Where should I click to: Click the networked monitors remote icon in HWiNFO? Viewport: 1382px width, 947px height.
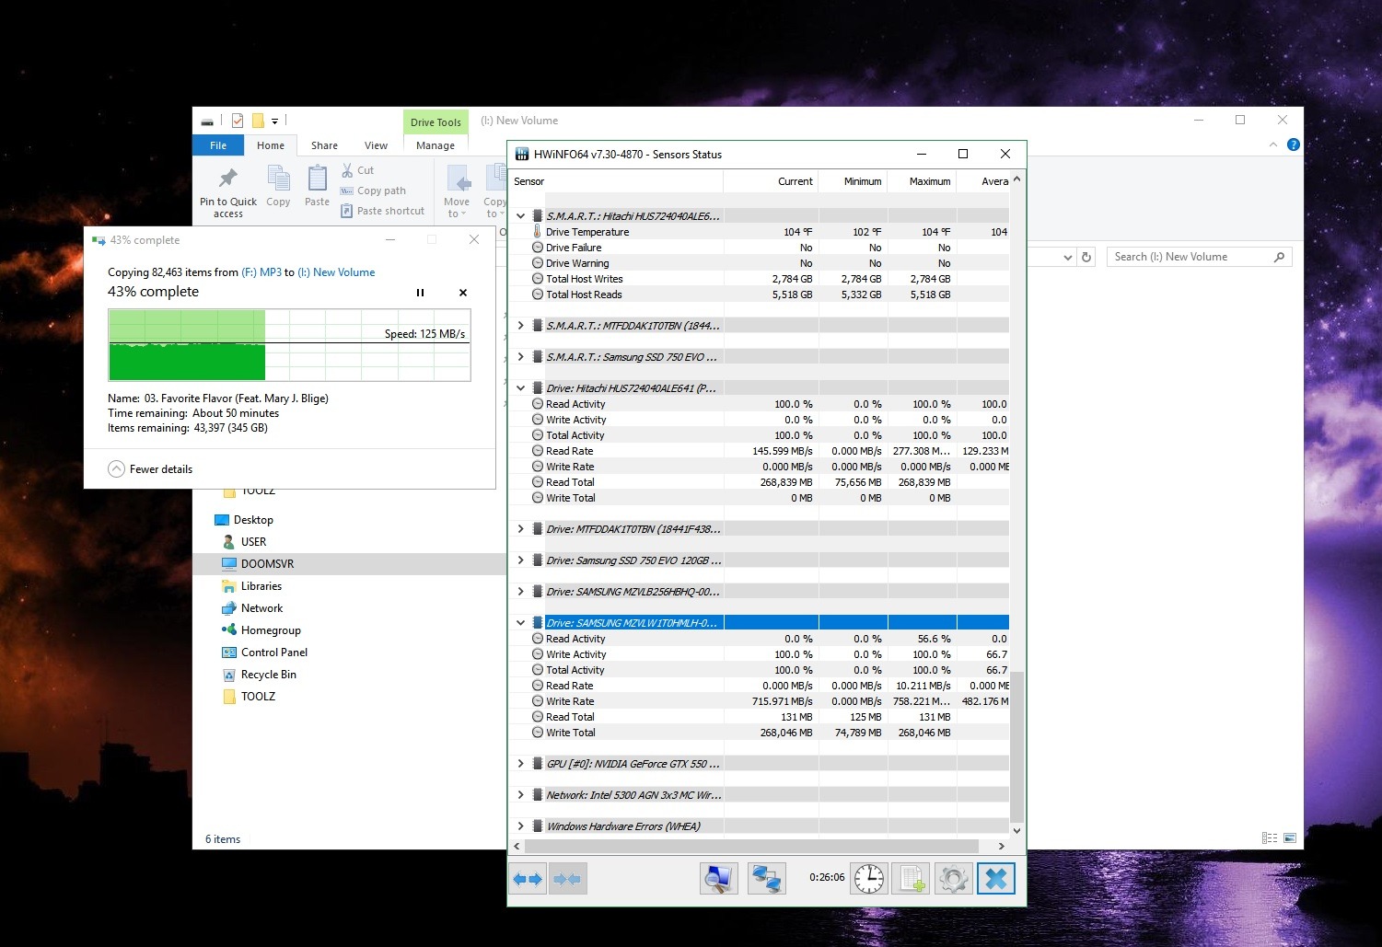[x=766, y=879]
